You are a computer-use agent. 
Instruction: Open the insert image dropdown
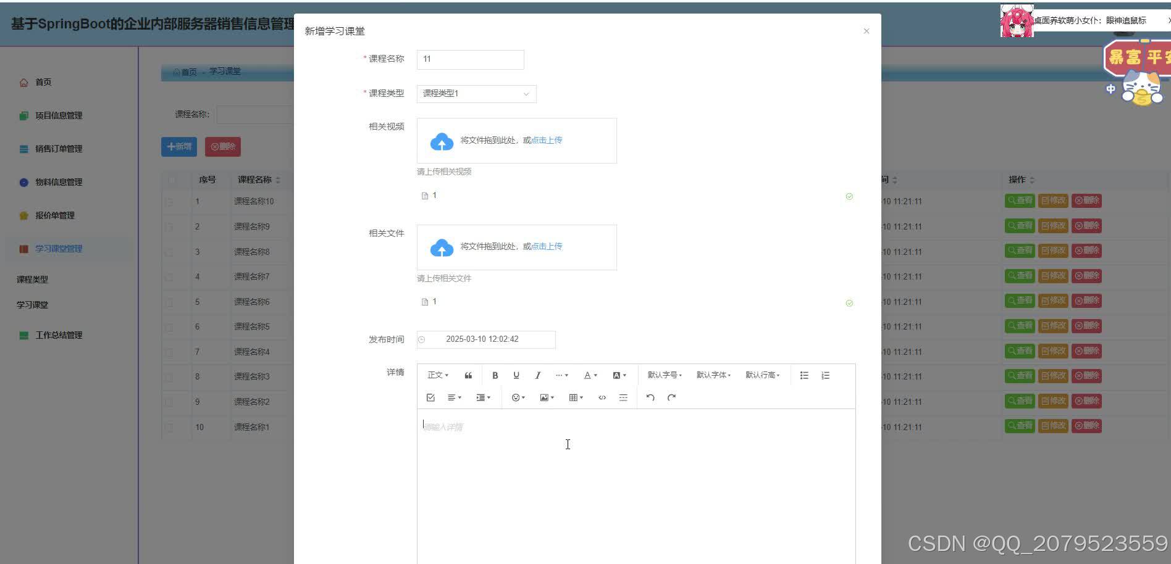pos(547,397)
